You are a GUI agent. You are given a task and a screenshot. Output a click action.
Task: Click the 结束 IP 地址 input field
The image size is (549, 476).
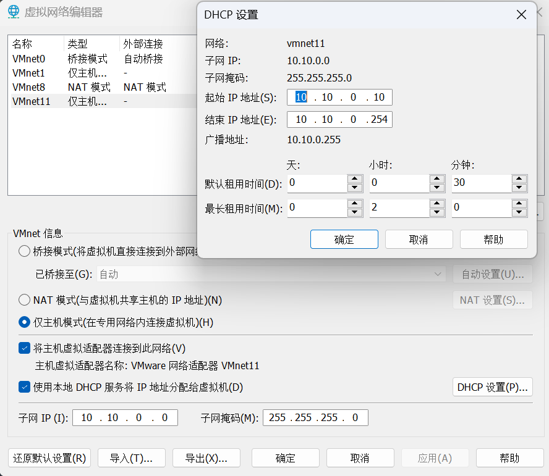(x=339, y=119)
